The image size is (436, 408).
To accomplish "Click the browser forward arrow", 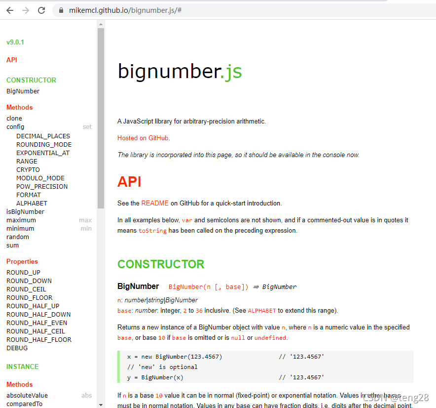I will [x=25, y=10].
